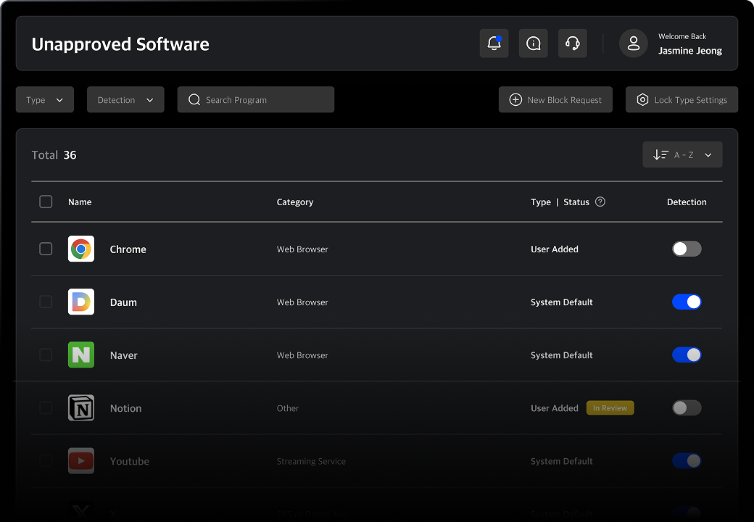Click the Type column header label

[x=541, y=202]
